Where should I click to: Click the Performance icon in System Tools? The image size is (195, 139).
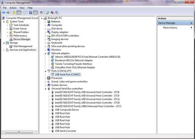(x=11, y=36)
